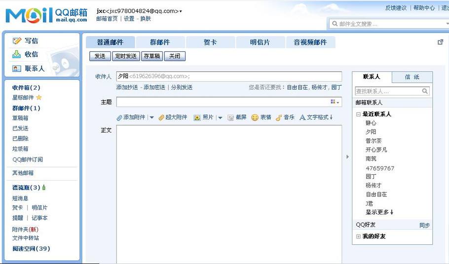449x264 pixels.
Task: Click the 换肤 change skin link
Action: click(x=146, y=19)
